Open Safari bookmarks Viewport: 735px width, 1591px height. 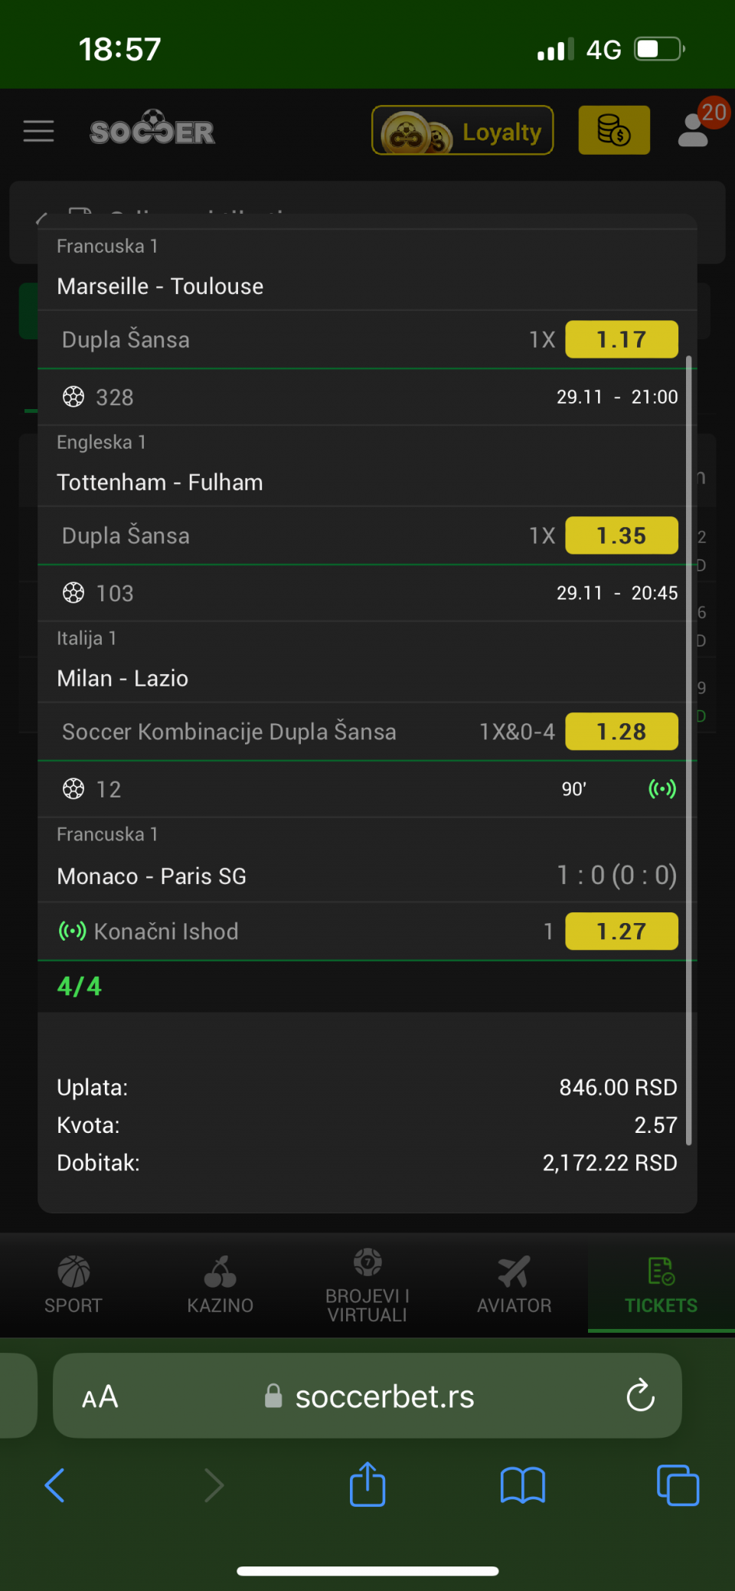tap(523, 1485)
